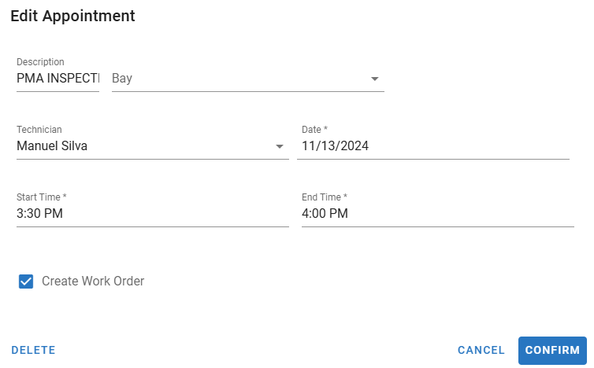Focus the Description field with PMA INSPECTI text

(58, 79)
